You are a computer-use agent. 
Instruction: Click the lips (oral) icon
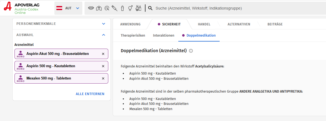point(91,8)
